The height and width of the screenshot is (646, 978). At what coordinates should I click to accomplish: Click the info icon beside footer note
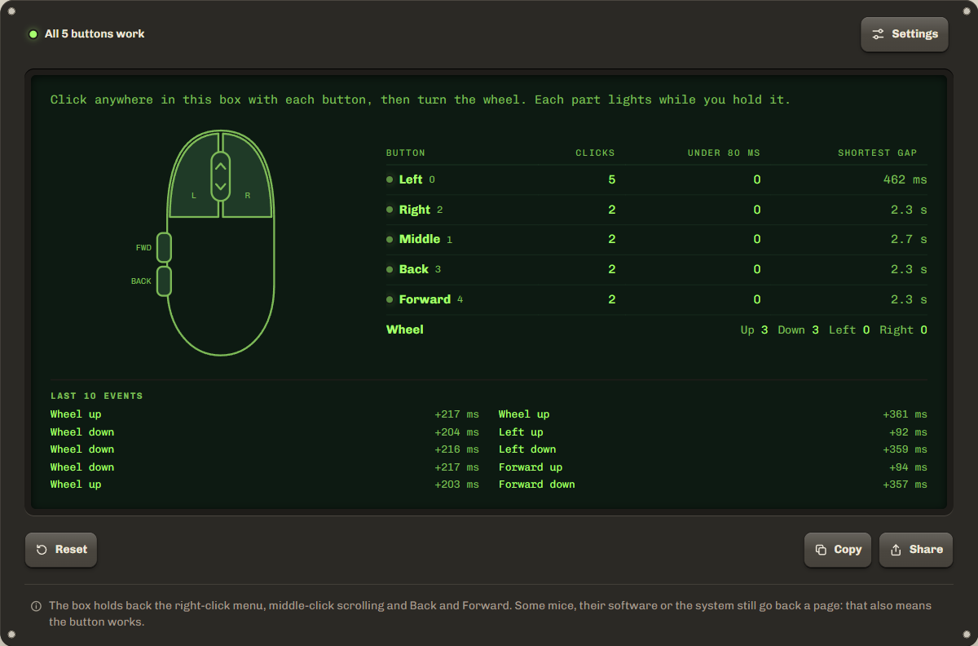[36, 606]
